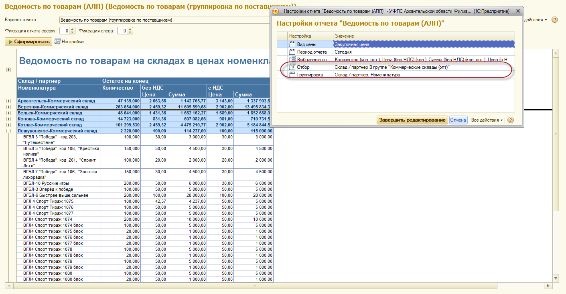The height and width of the screenshot is (294, 566).
Task: Click ВГЛ4 Спорт тираж 1080 блок row
Action: [x=59, y=279]
